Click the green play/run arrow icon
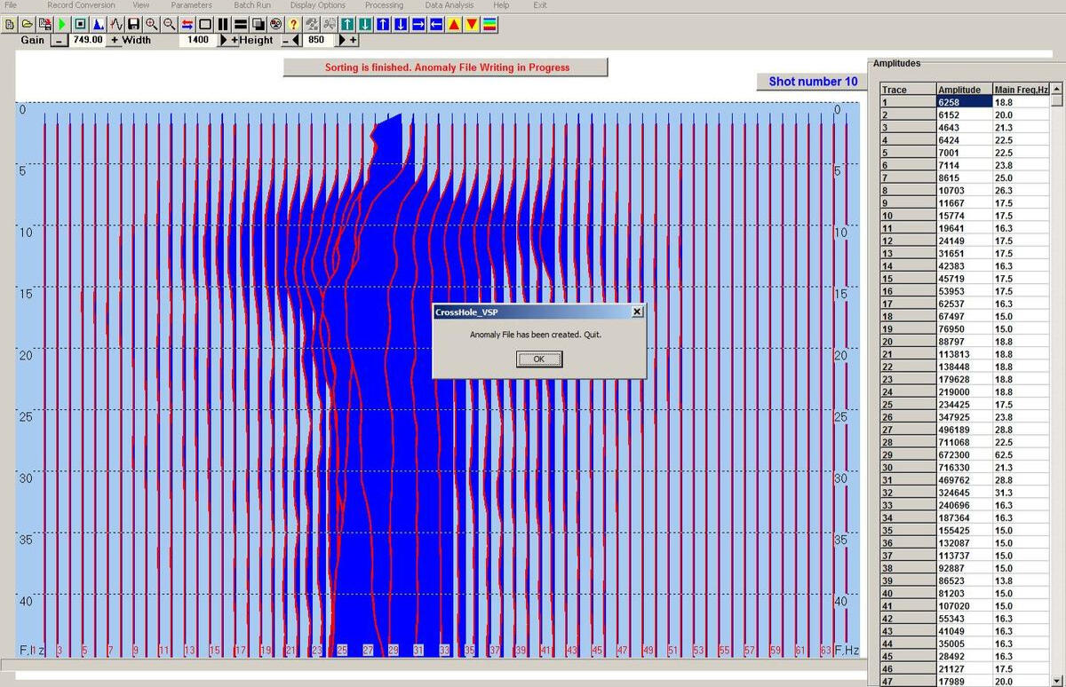The width and height of the screenshot is (1066, 687). [62, 24]
